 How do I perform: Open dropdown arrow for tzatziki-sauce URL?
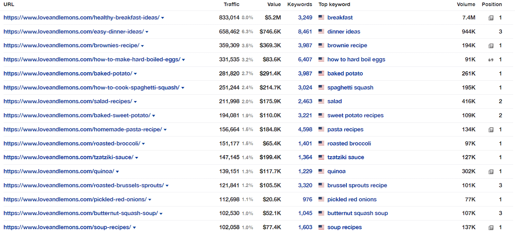coord(136,158)
